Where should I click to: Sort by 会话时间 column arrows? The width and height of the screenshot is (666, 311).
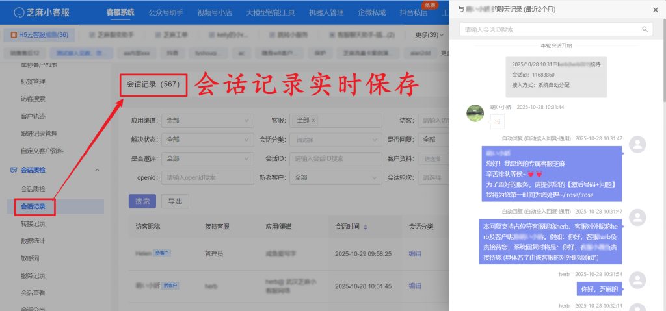tap(365, 227)
